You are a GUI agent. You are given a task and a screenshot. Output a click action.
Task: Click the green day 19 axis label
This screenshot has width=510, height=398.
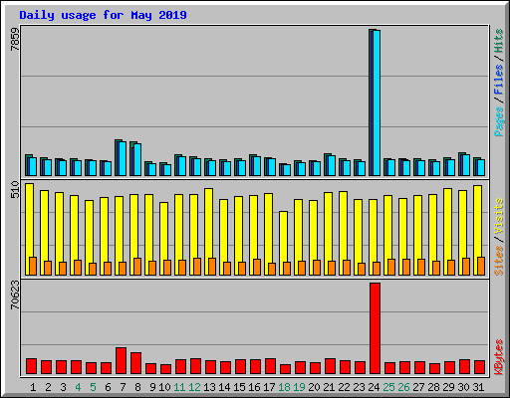pos(299,387)
